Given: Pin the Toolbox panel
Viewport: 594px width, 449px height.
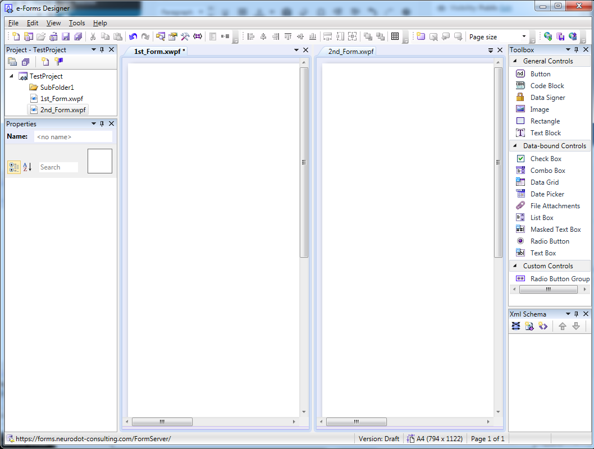Looking at the screenshot, I should (577, 49).
